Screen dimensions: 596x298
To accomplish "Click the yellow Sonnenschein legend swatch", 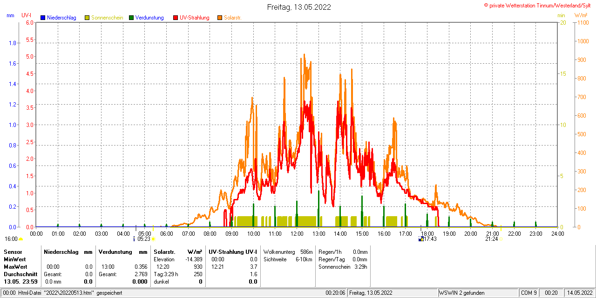I will (x=87, y=18).
